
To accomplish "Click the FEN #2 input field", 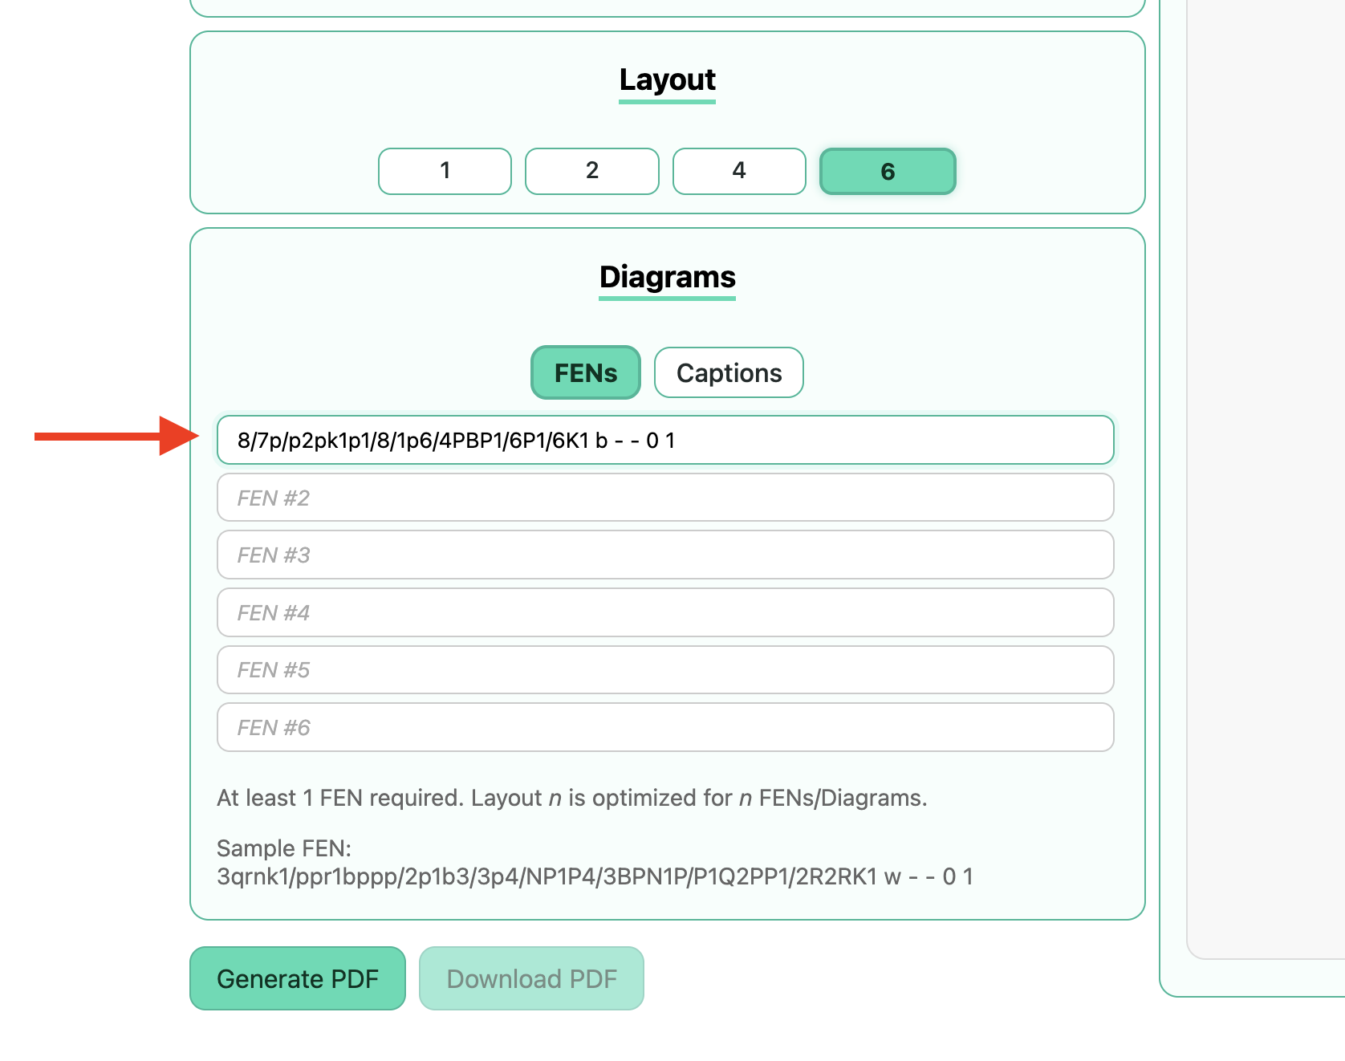I will (664, 498).
